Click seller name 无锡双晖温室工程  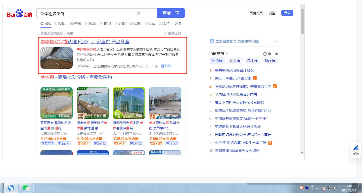coord(55,133)
